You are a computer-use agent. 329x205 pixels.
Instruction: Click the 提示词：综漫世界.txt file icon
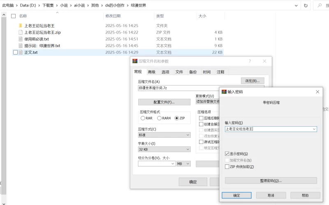pyautogui.click(x=21, y=46)
